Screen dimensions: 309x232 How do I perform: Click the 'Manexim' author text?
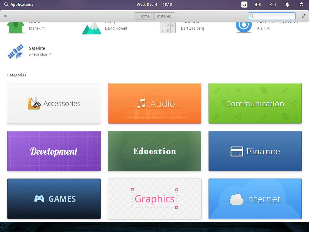pos(37,28)
